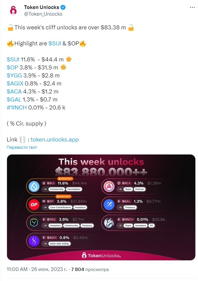Click Перевести твит to translate the tweet

pyautogui.click(x=22, y=147)
